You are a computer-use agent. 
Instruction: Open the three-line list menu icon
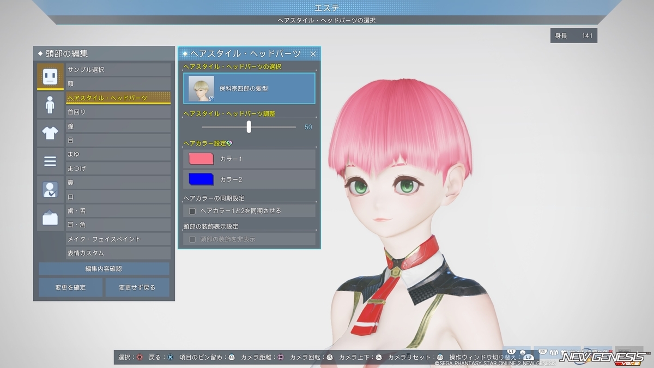(x=50, y=161)
